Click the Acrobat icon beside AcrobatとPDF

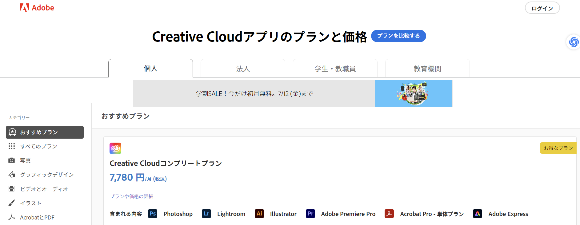(x=12, y=217)
